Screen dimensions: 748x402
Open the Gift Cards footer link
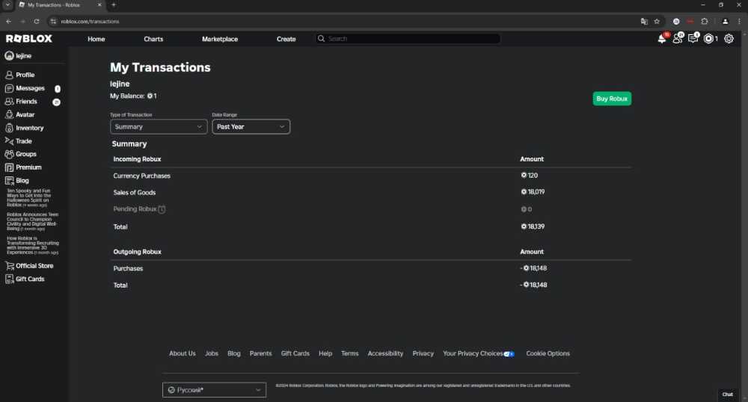coord(295,353)
